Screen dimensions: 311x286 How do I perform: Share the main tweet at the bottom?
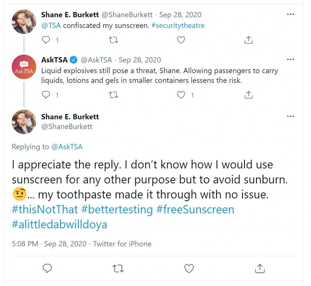[260, 269]
